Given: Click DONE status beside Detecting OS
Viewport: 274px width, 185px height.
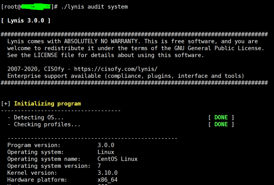Looking at the screenshot, I should tap(221, 117).
